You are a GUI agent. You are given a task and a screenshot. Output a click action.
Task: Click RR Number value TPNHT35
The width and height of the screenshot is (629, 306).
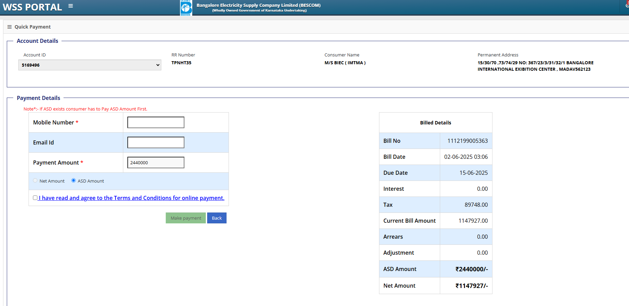pyautogui.click(x=181, y=63)
